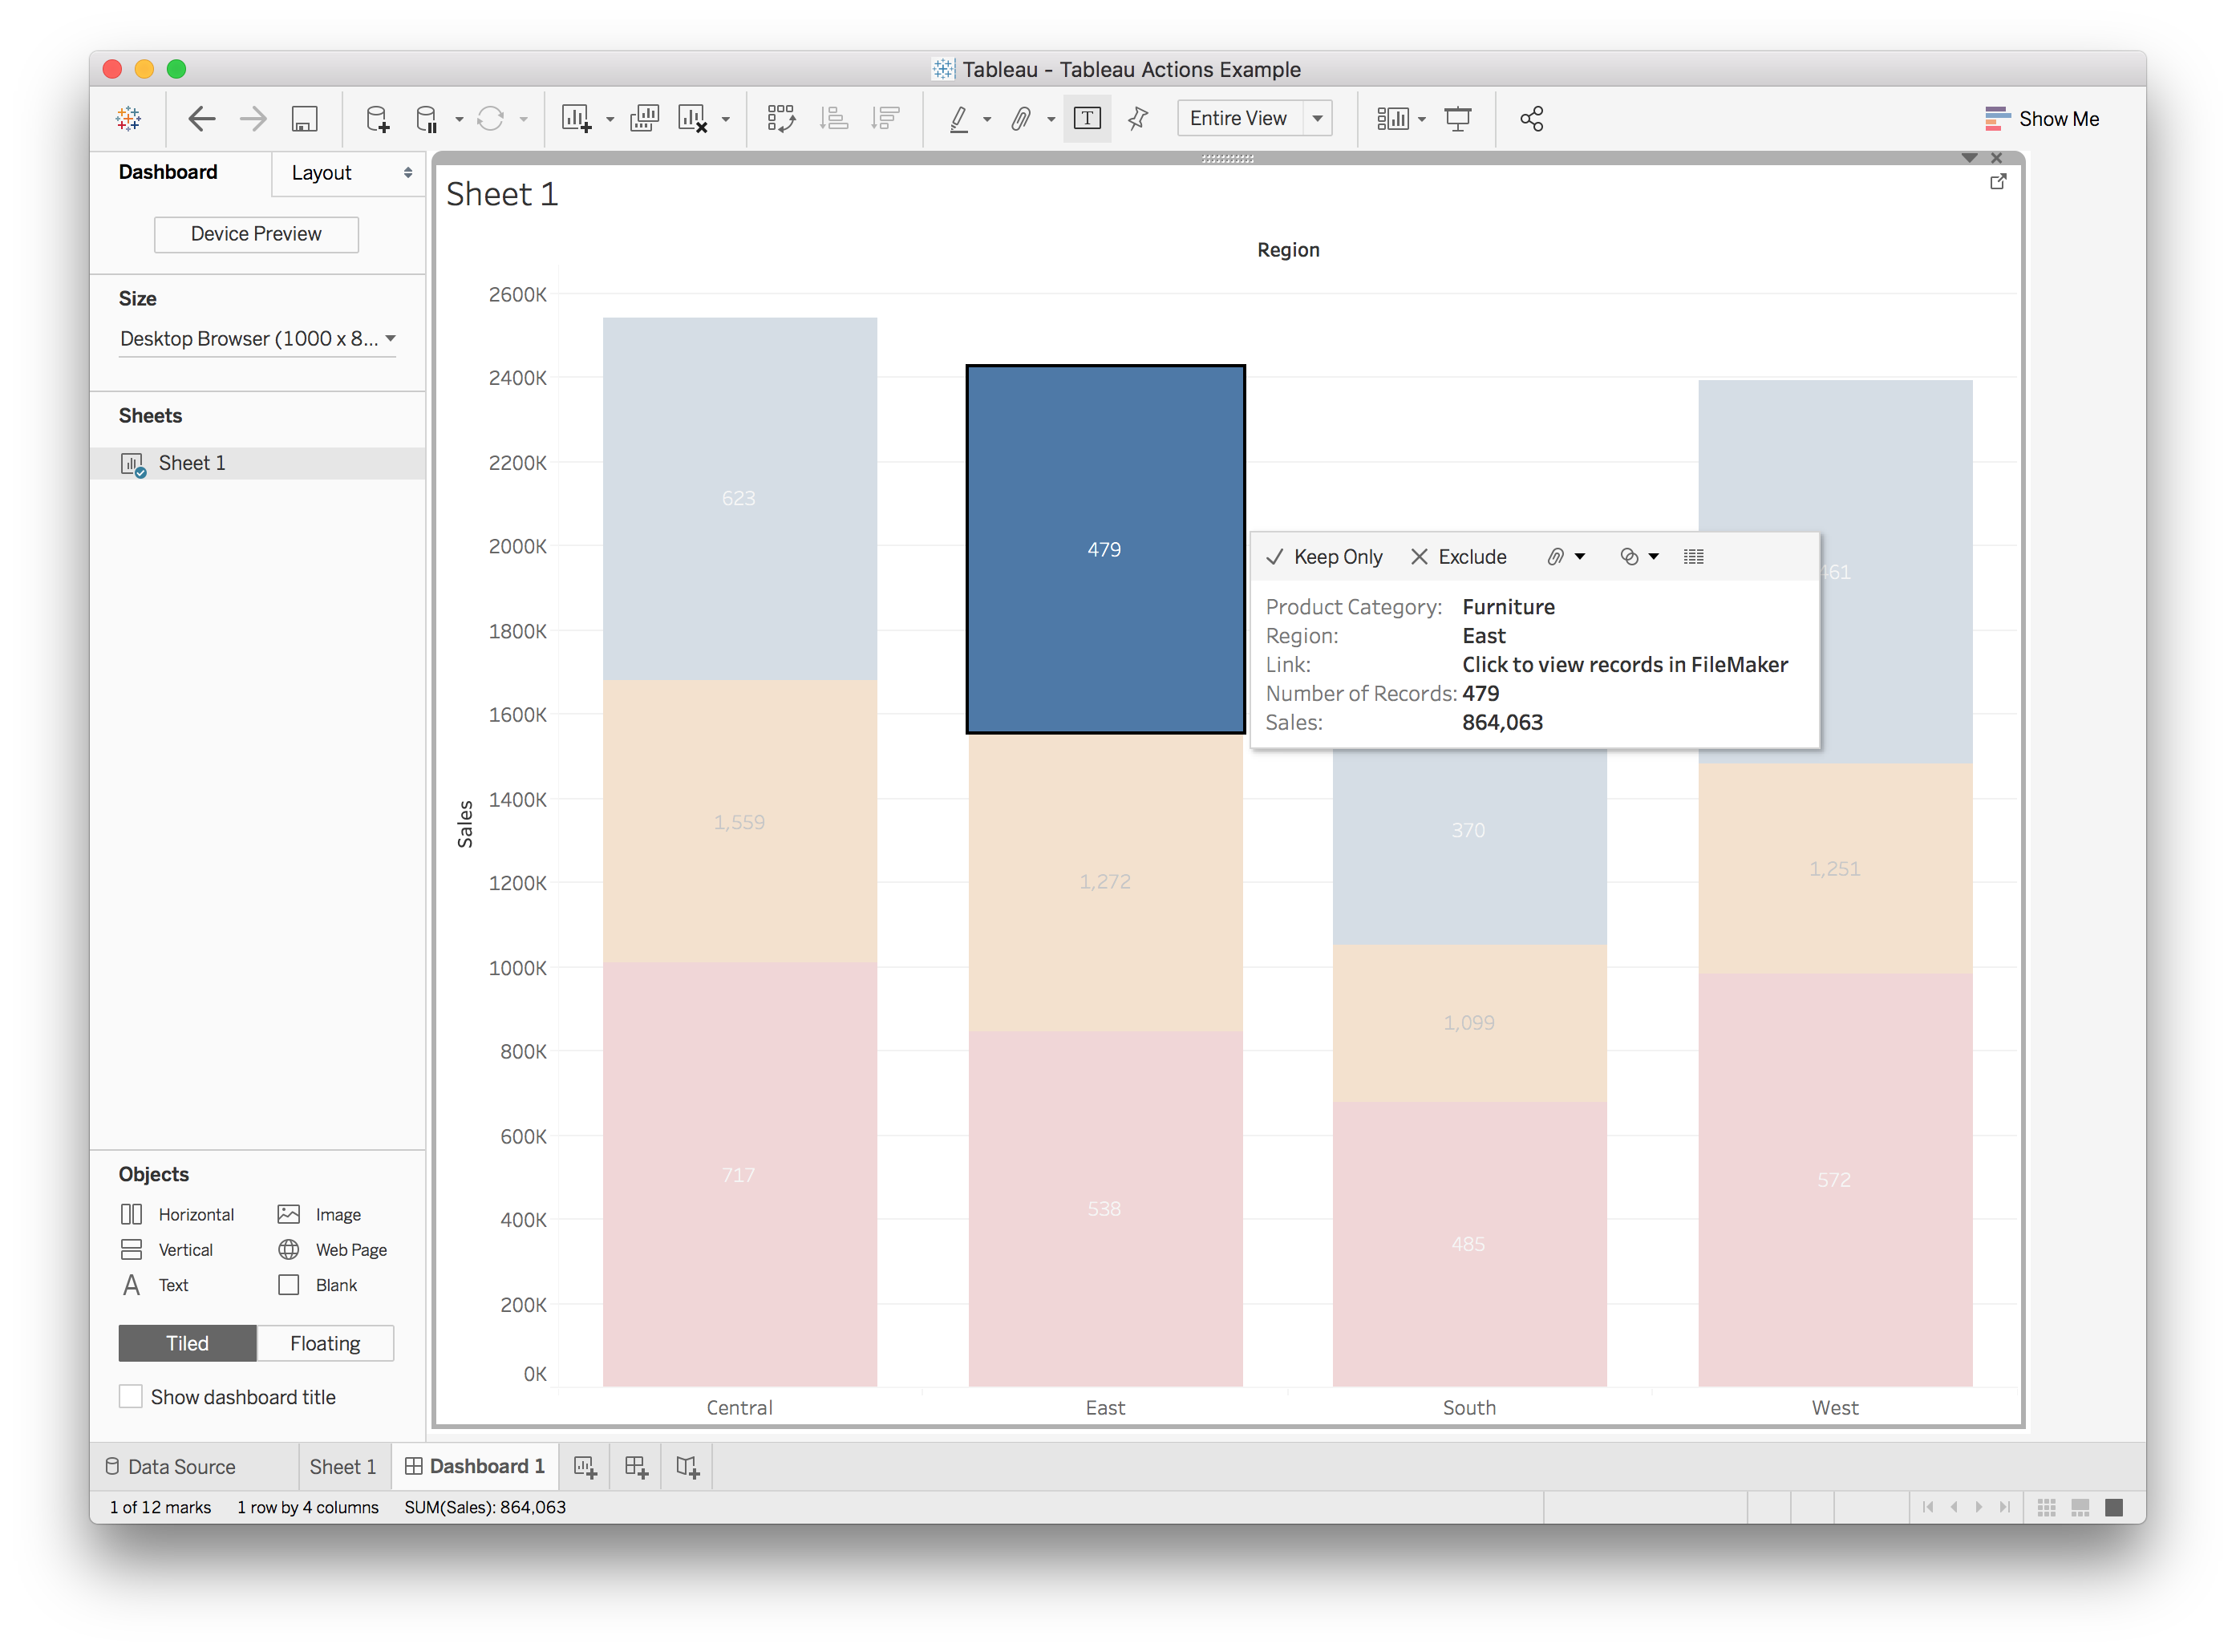This screenshot has height=1652, width=2236.
Task: Click the Swap rows and columns icon
Action: pyautogui.click(x=781, y=119)
